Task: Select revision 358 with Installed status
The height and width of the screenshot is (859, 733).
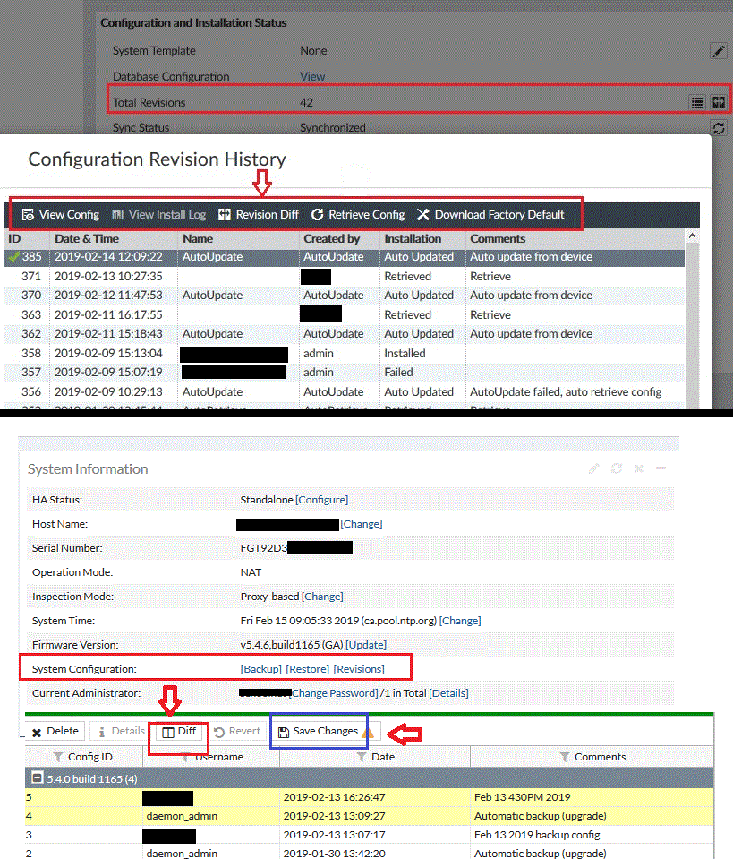Action: pos(344,353)
